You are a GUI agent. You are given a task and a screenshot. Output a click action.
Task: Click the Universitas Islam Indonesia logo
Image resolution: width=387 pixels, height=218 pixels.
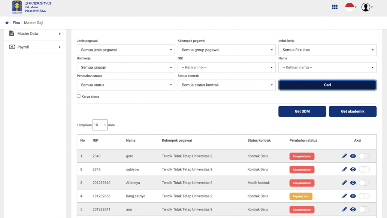[31, 7]
